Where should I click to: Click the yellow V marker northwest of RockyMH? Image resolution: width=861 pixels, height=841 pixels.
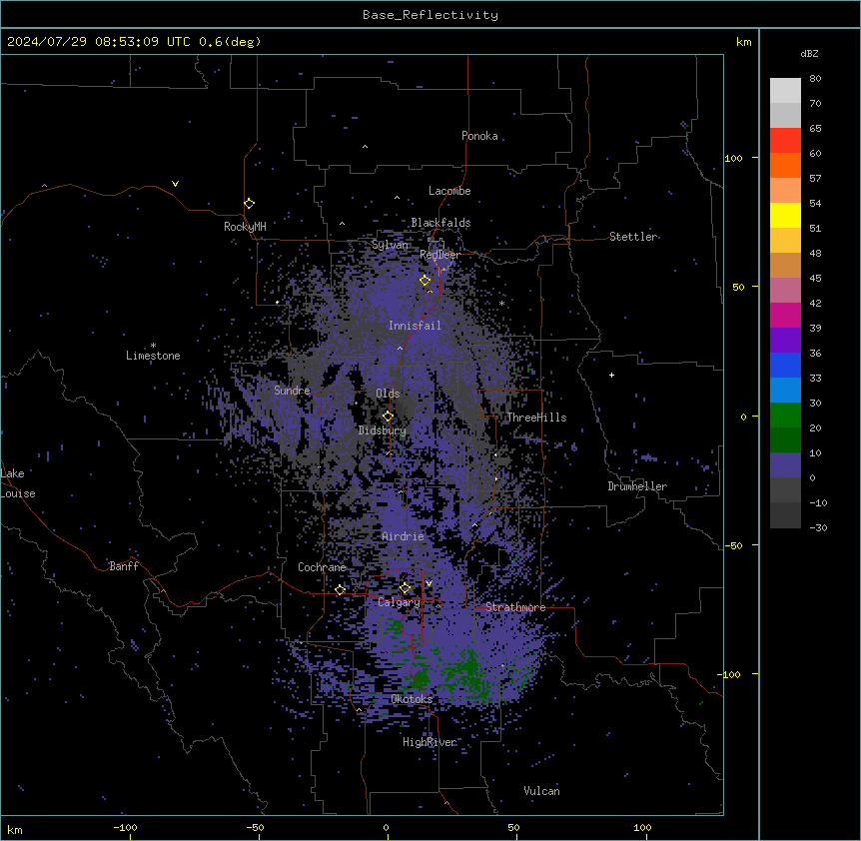point(175,184)
